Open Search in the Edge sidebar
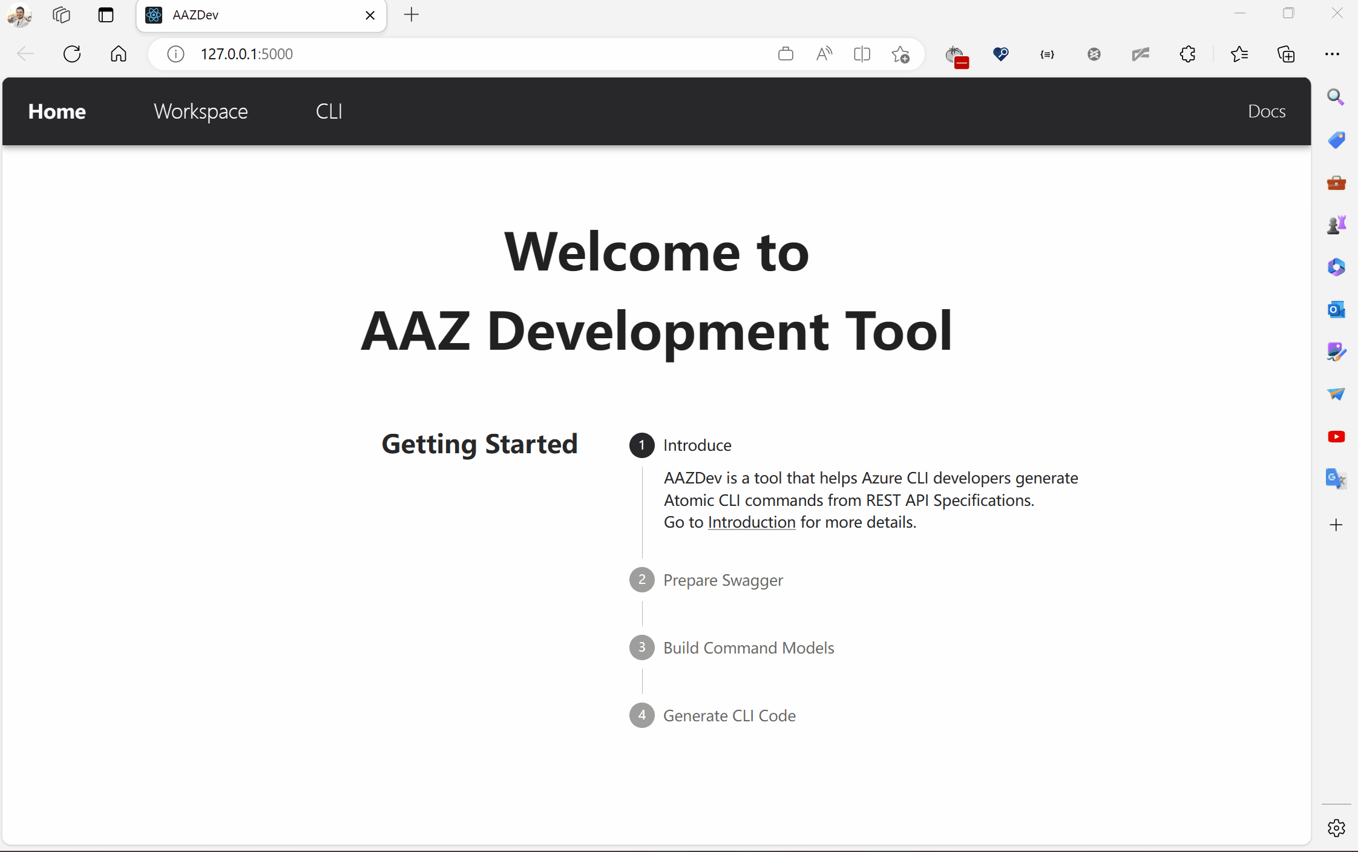Viewport: 1358px width, 852px height. [1337, 96]
